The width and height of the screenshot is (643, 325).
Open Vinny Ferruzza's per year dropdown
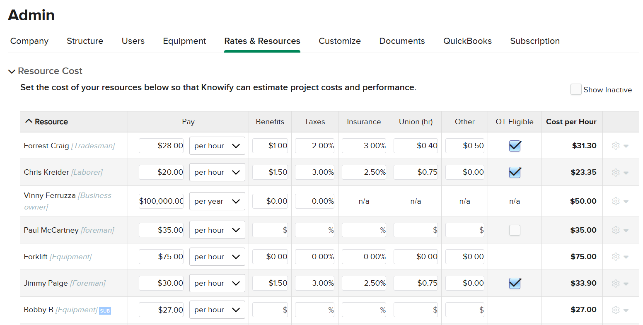(x=217, y=201)
